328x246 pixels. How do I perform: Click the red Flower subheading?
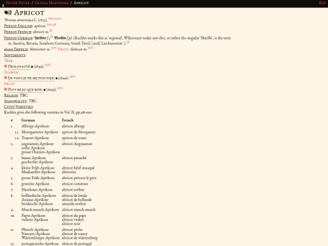point(12,72)
